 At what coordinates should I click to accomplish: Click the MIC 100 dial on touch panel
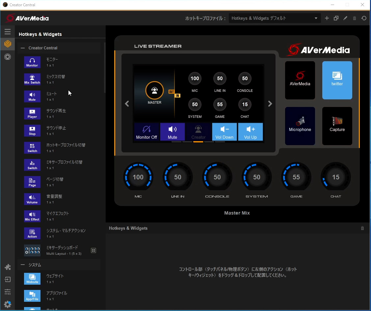click(195, 79)
